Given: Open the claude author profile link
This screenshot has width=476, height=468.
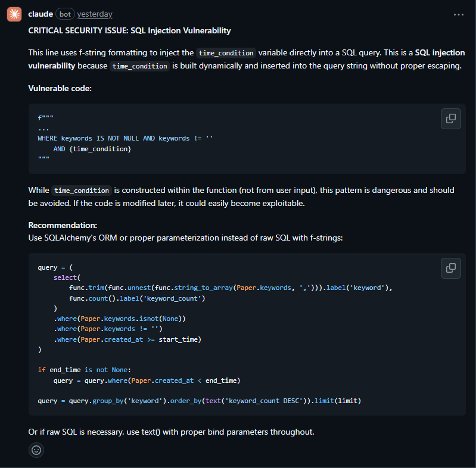Looking at the screenshot, I should [41, 14].
